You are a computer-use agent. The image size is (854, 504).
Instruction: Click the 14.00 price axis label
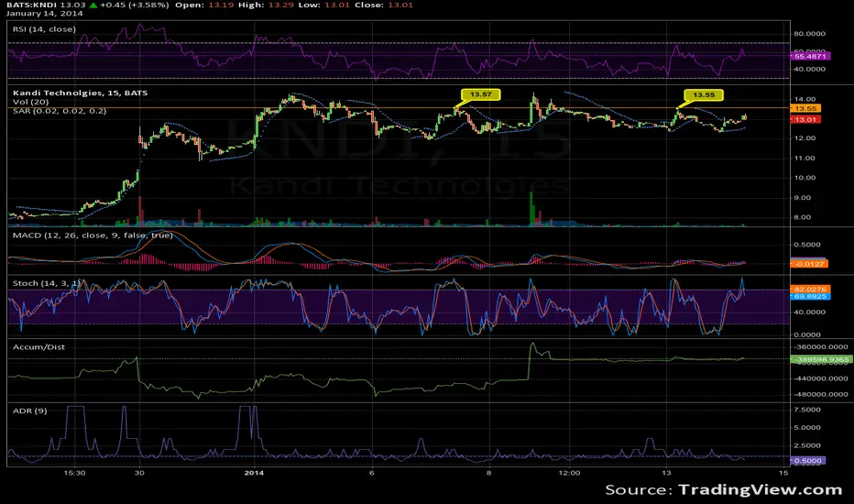(805, 99)
